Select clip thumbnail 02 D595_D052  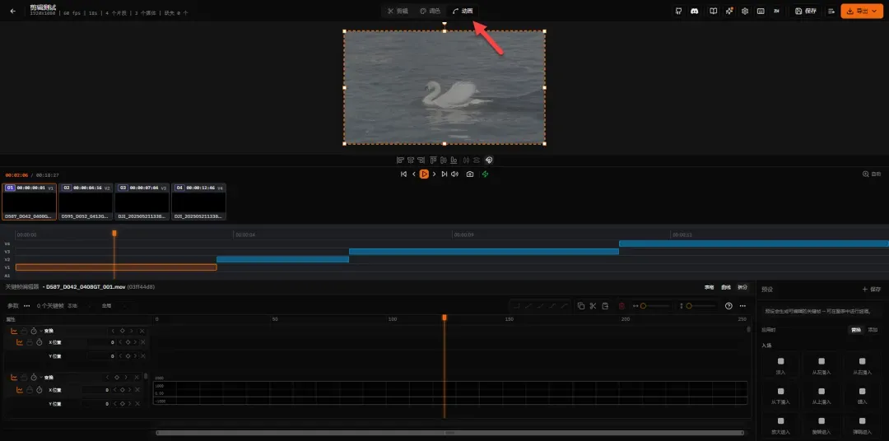coord(86,202)
